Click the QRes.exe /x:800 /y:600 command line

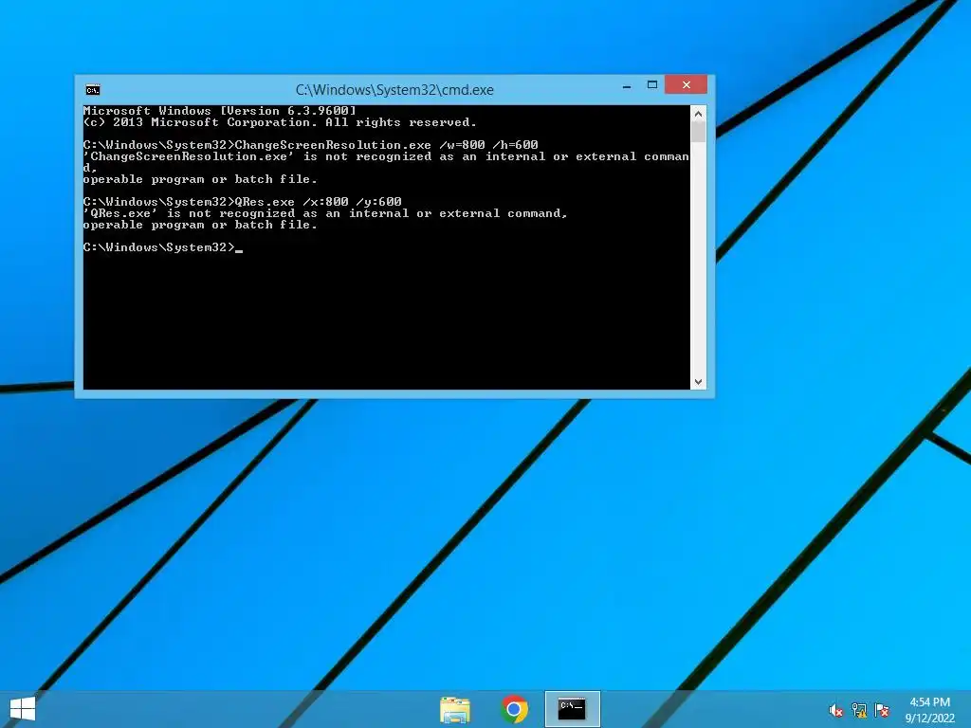tap(242, 202)
